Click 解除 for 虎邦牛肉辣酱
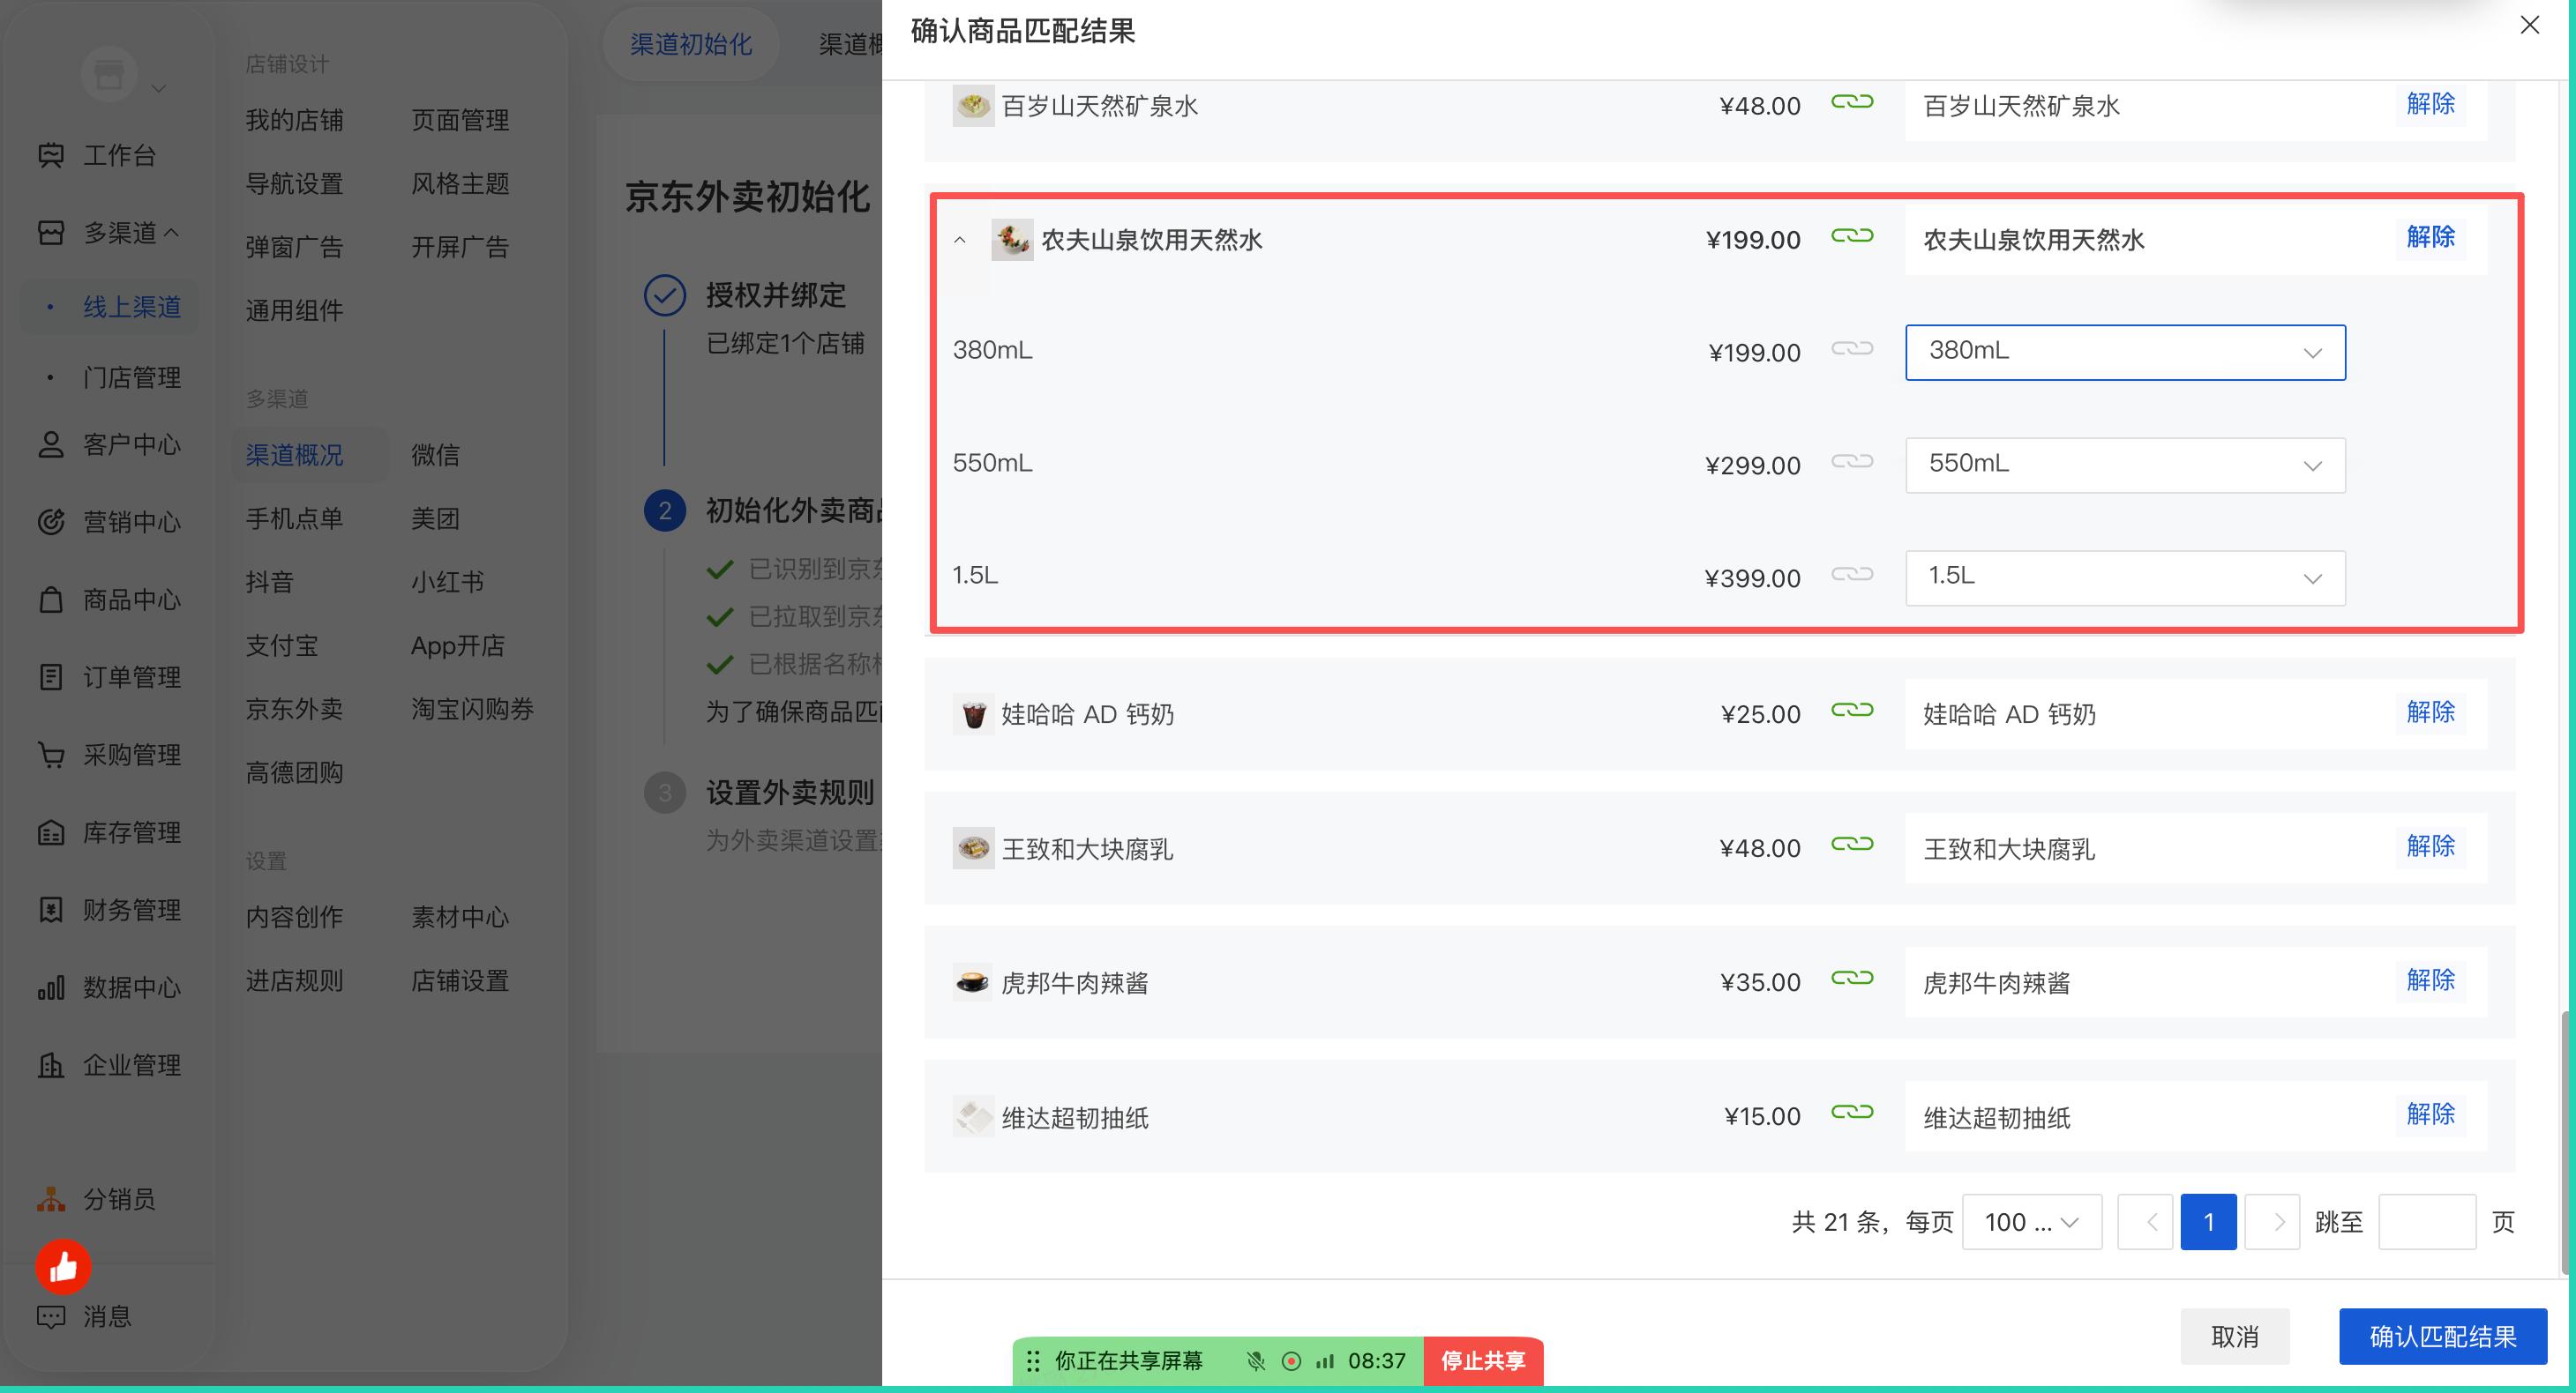The width and height of the screenshot is (2576, 1393). pos(2431,980)
